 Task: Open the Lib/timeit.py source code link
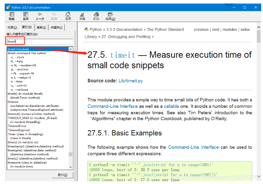(x=131, y=81)
